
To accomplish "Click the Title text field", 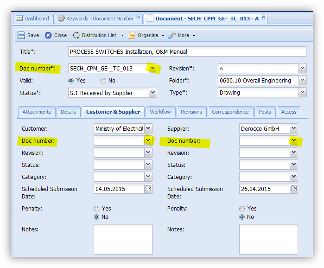I will (187, 51).
